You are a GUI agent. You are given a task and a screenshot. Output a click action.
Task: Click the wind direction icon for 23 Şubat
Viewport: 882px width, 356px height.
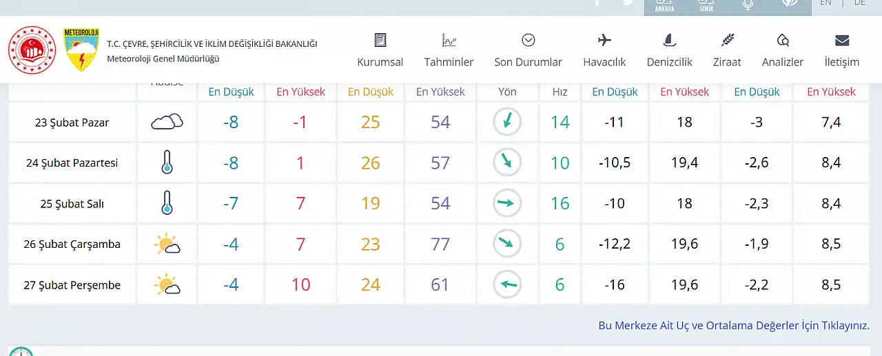click(507, 122)
